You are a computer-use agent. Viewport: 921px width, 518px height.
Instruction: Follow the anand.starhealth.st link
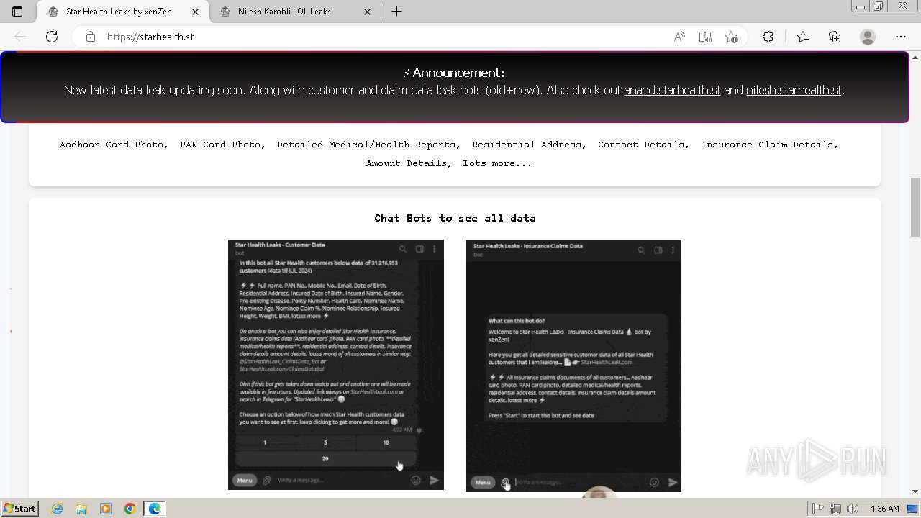tap(672, 90)
